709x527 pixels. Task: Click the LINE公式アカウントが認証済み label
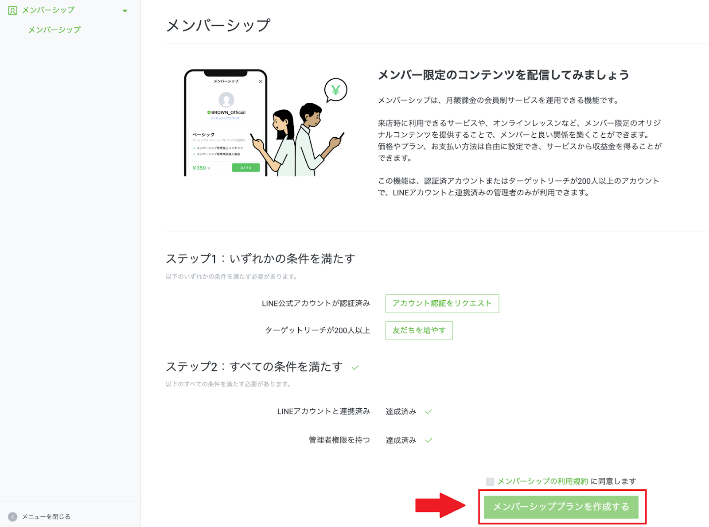(x=316, y=303)
